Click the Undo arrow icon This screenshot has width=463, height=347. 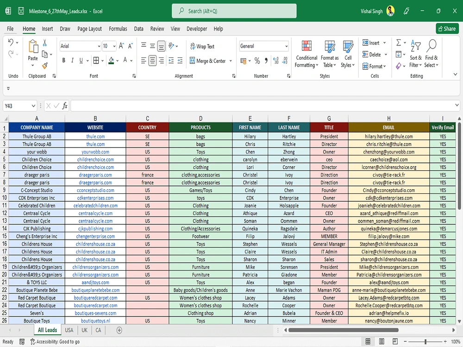coord(11,42)
